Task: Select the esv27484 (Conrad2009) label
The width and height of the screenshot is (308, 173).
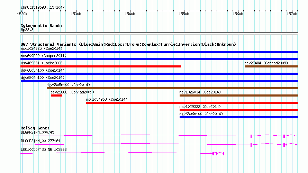Action: click(x=266, y=63)
